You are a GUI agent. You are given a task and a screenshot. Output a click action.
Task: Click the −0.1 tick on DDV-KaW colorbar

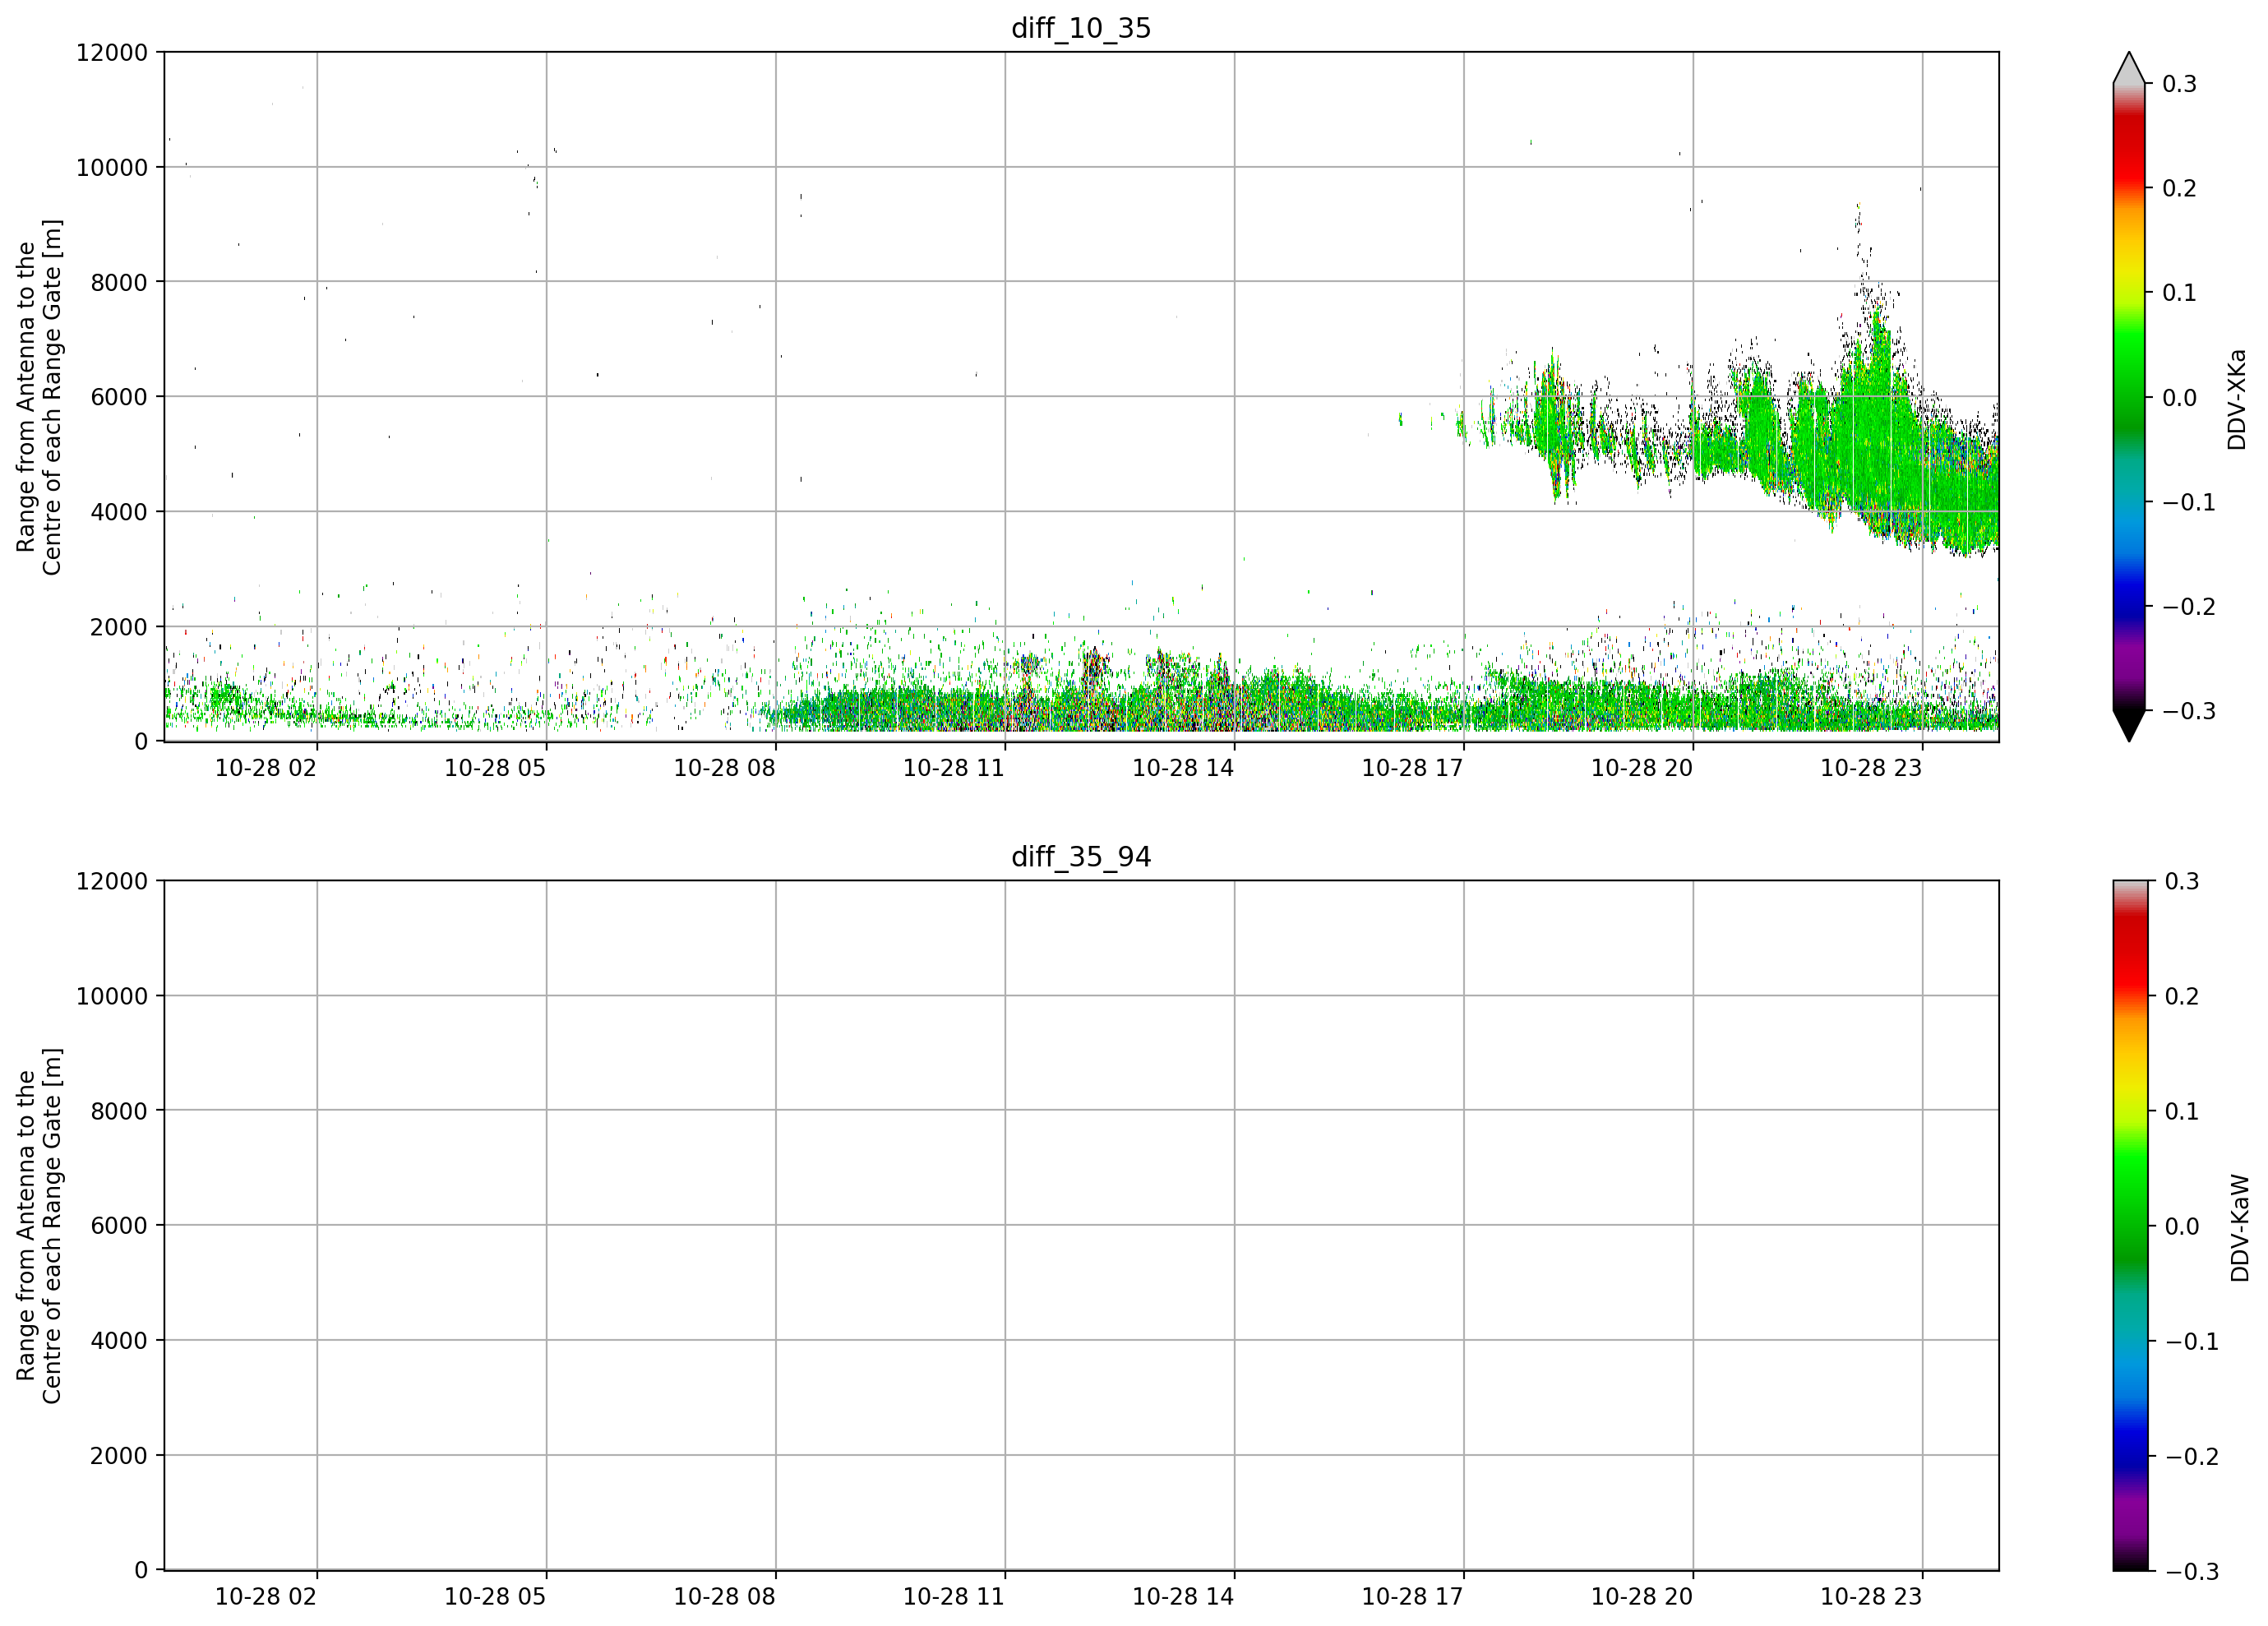(2192, 1341)
